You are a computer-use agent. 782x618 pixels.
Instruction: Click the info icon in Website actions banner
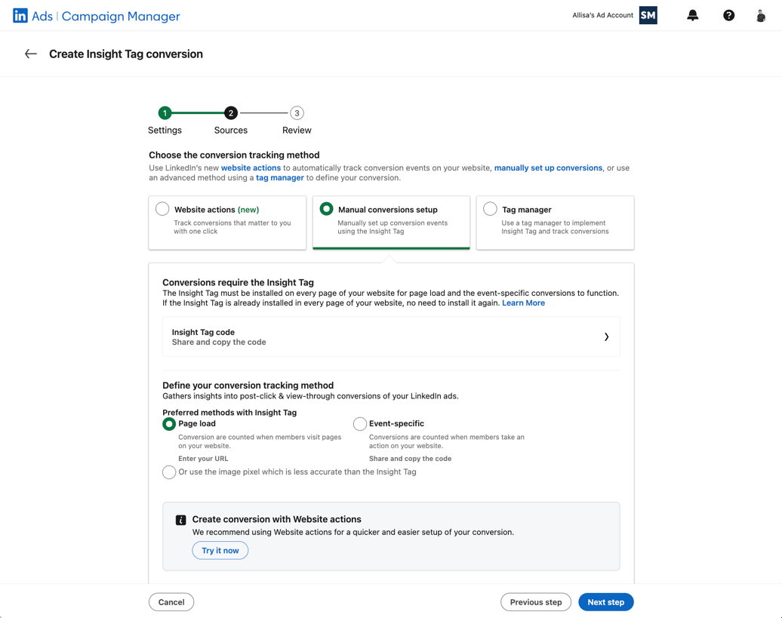coord(180,520)
